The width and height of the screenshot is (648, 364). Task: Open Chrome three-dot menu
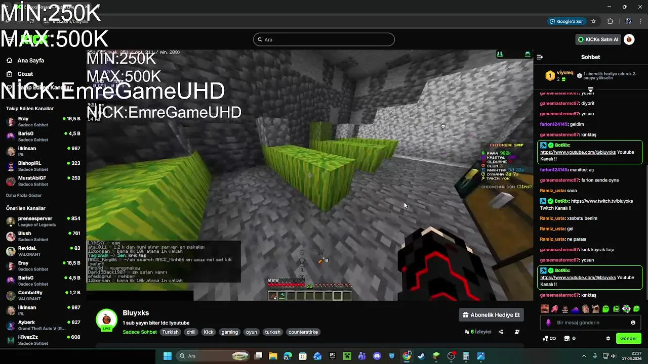pyautogui.click(x=639, y=21)
